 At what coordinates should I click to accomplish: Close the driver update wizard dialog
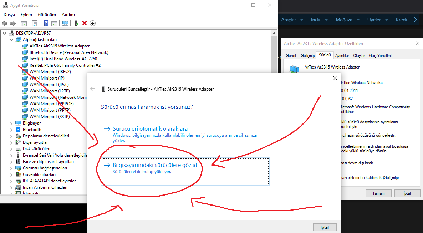pos(335,78)
